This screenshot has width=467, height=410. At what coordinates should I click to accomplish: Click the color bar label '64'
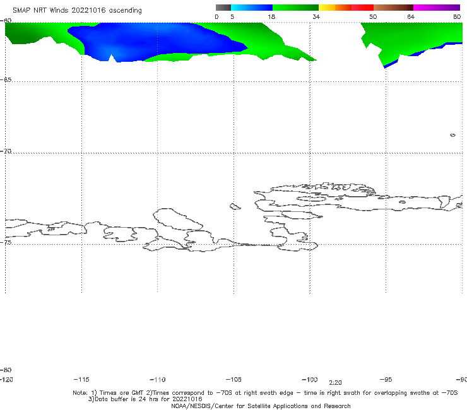(411, 16)
